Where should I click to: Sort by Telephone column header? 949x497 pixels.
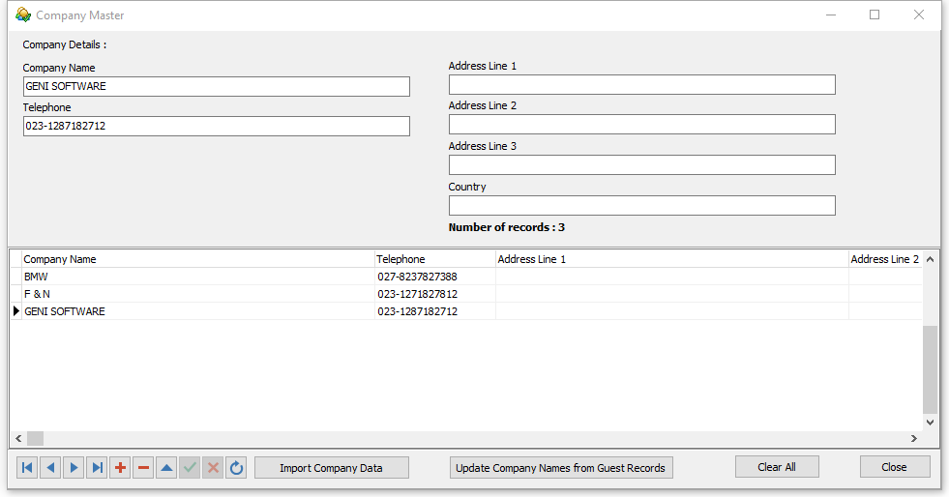(434, 259)
